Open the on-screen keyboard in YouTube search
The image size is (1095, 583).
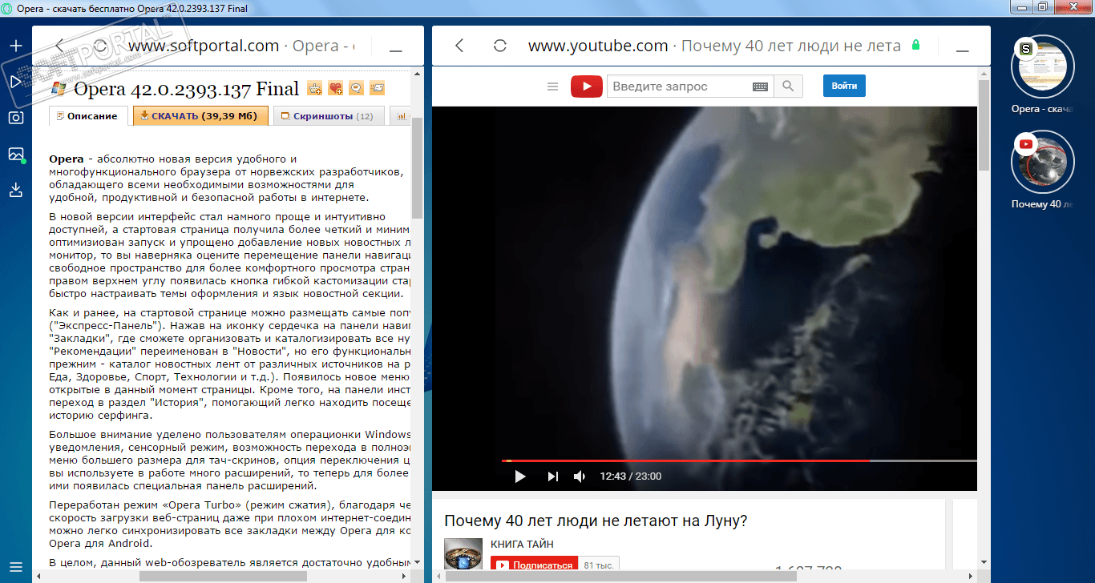click(760, 86)
